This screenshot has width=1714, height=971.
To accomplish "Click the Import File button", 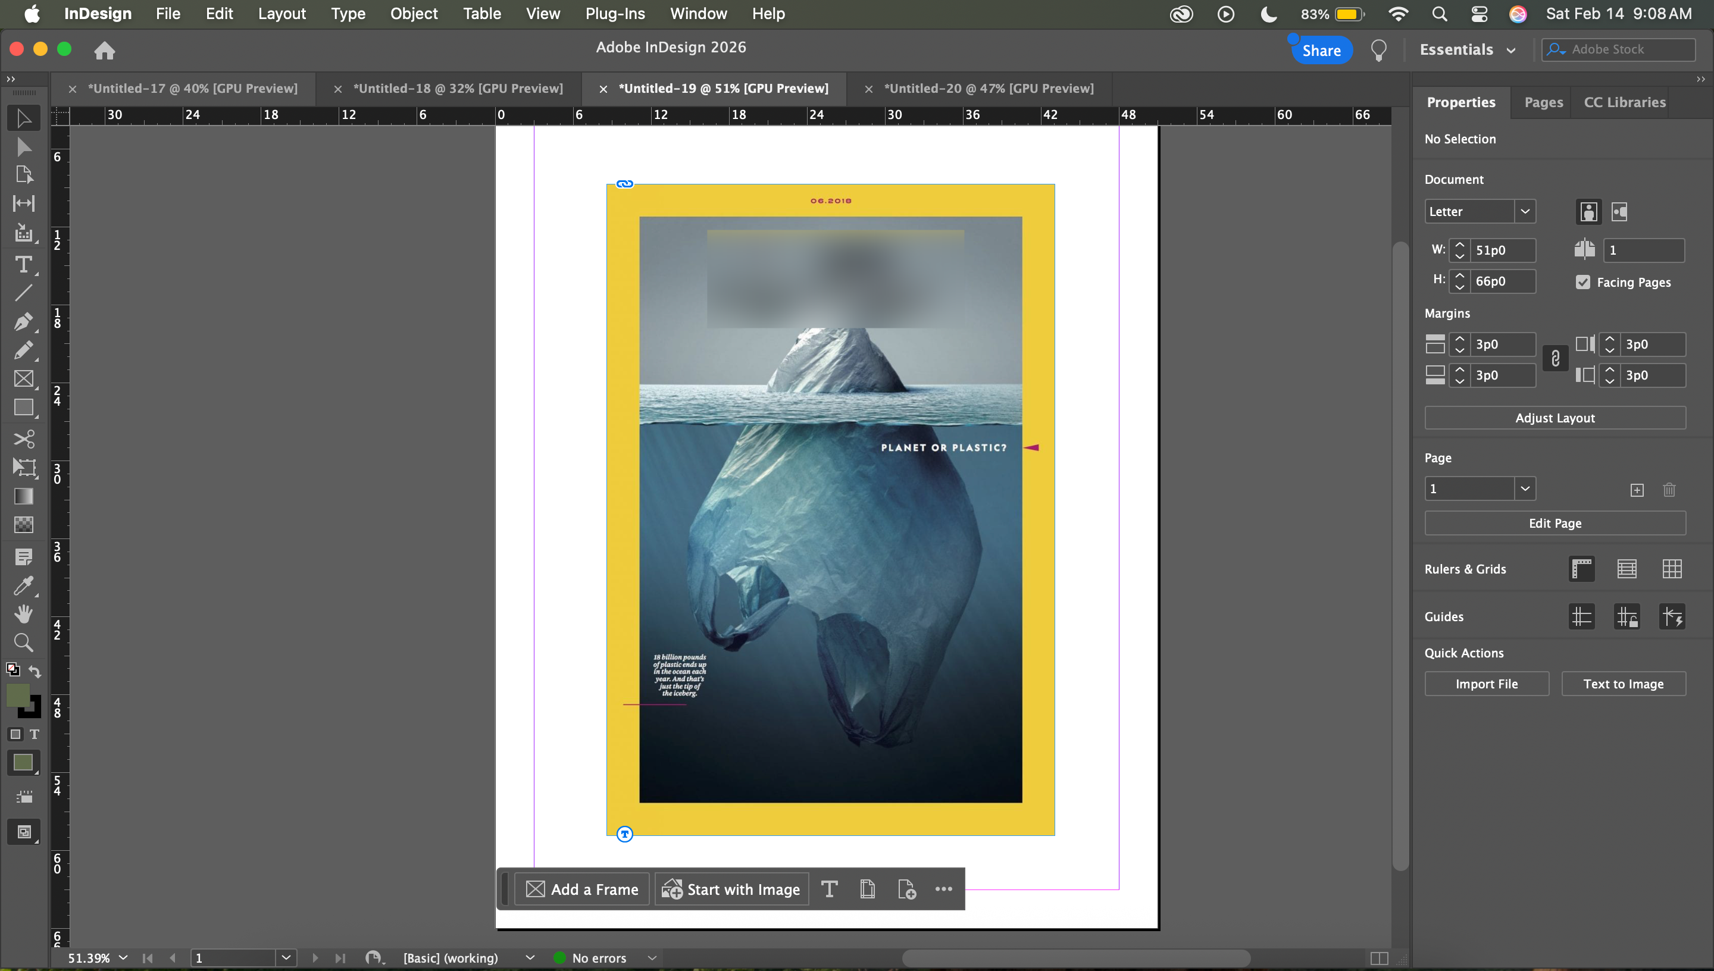I will coord(1486,684).
